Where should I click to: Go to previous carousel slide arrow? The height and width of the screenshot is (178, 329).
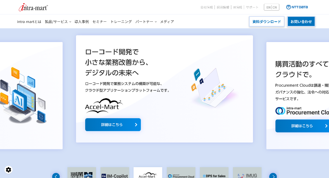point(56,176)
